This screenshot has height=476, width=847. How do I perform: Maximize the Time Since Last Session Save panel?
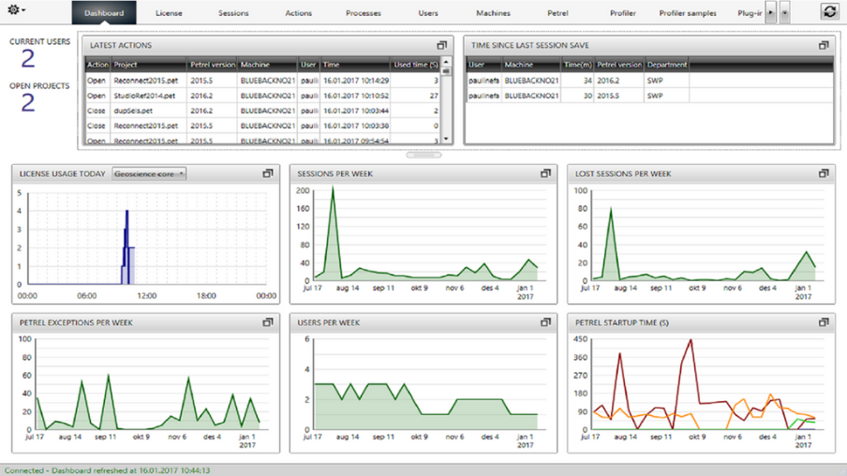coord(824,45)
